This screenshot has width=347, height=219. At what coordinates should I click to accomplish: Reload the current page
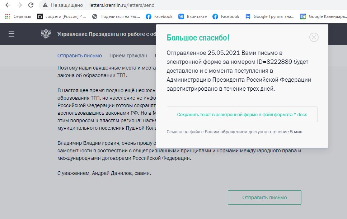tap(31, 5)
